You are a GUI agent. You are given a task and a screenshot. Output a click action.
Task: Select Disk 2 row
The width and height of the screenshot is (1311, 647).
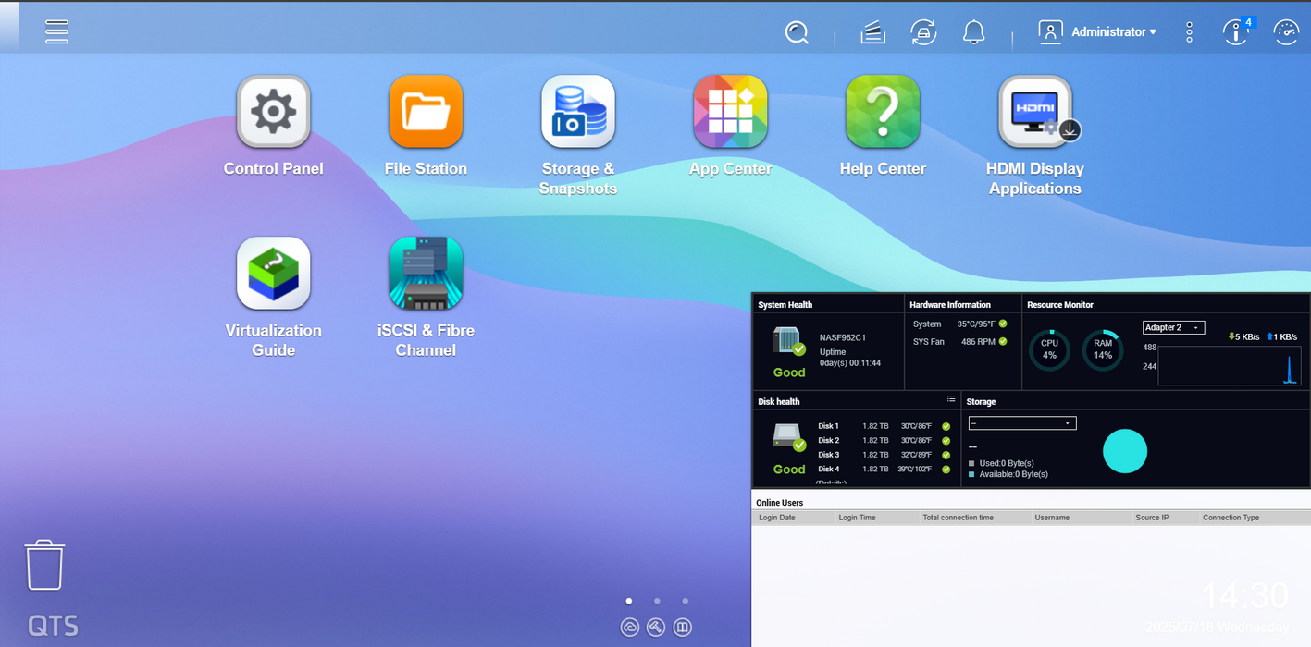tap(884, 440)
